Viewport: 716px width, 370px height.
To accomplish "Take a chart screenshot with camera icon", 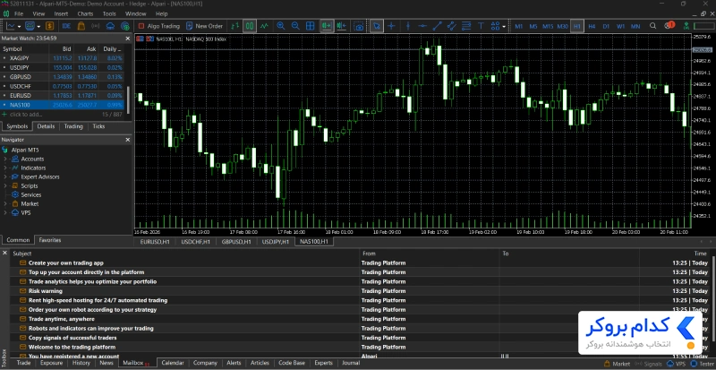I will point(360,26).
